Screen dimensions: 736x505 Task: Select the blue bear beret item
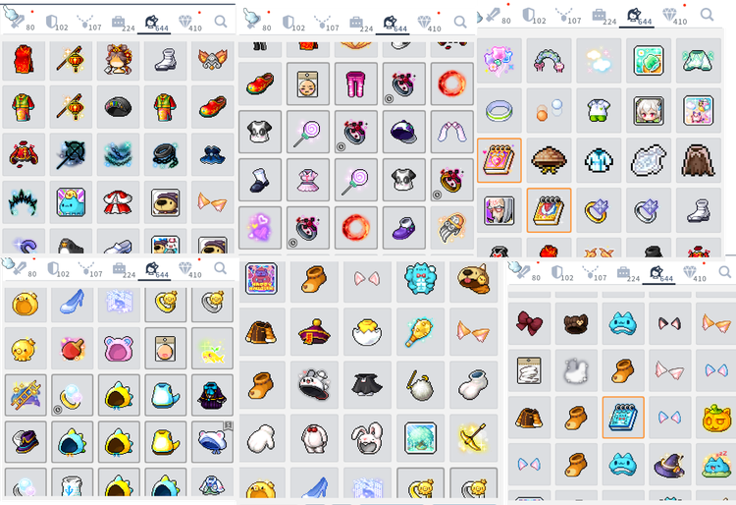[x=213, y=441]
